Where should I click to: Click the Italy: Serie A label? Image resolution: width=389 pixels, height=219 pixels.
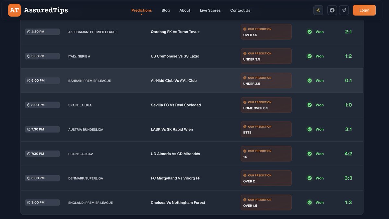79,56
